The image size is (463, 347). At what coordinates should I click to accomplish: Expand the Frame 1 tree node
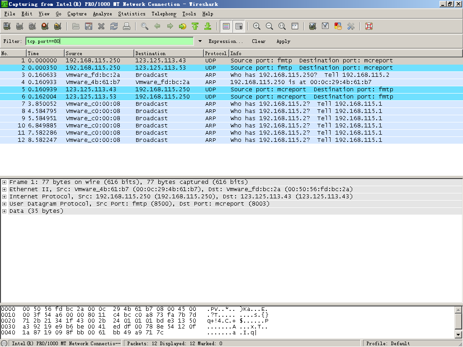[x=5, y=182]
